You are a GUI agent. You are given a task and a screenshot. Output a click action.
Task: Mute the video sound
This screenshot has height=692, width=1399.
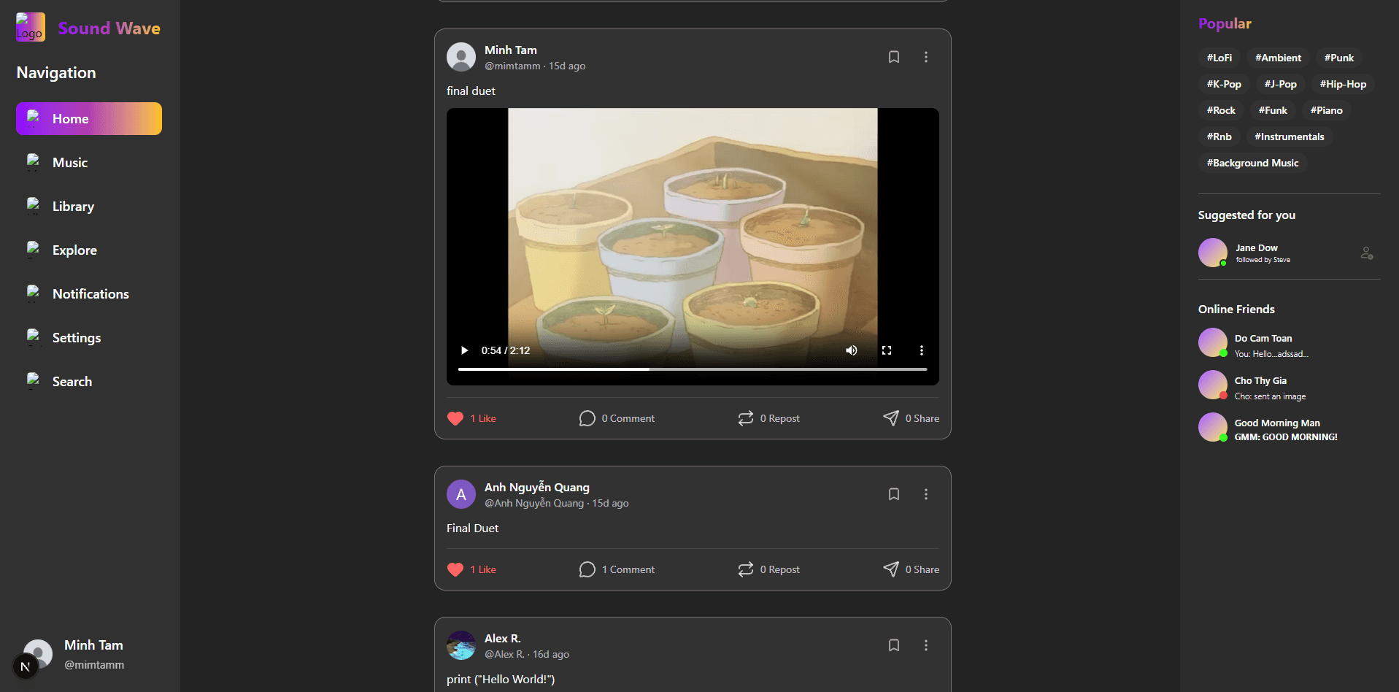click(x=851, y=350)
